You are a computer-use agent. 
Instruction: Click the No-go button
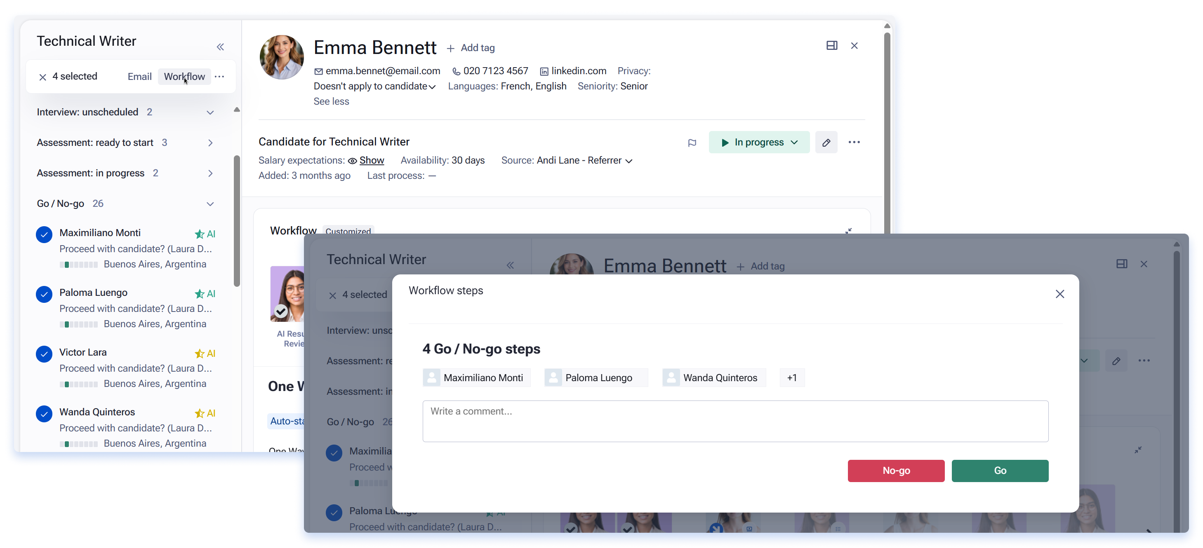(896, 471)
